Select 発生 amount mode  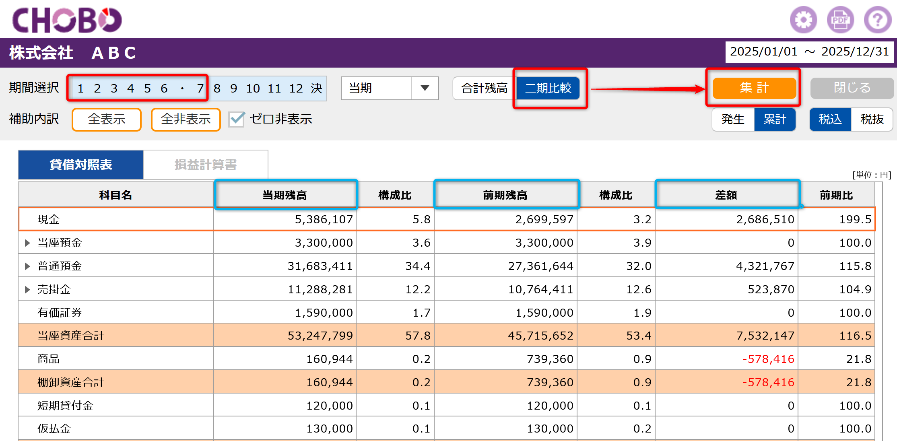[x=733, y=120]
